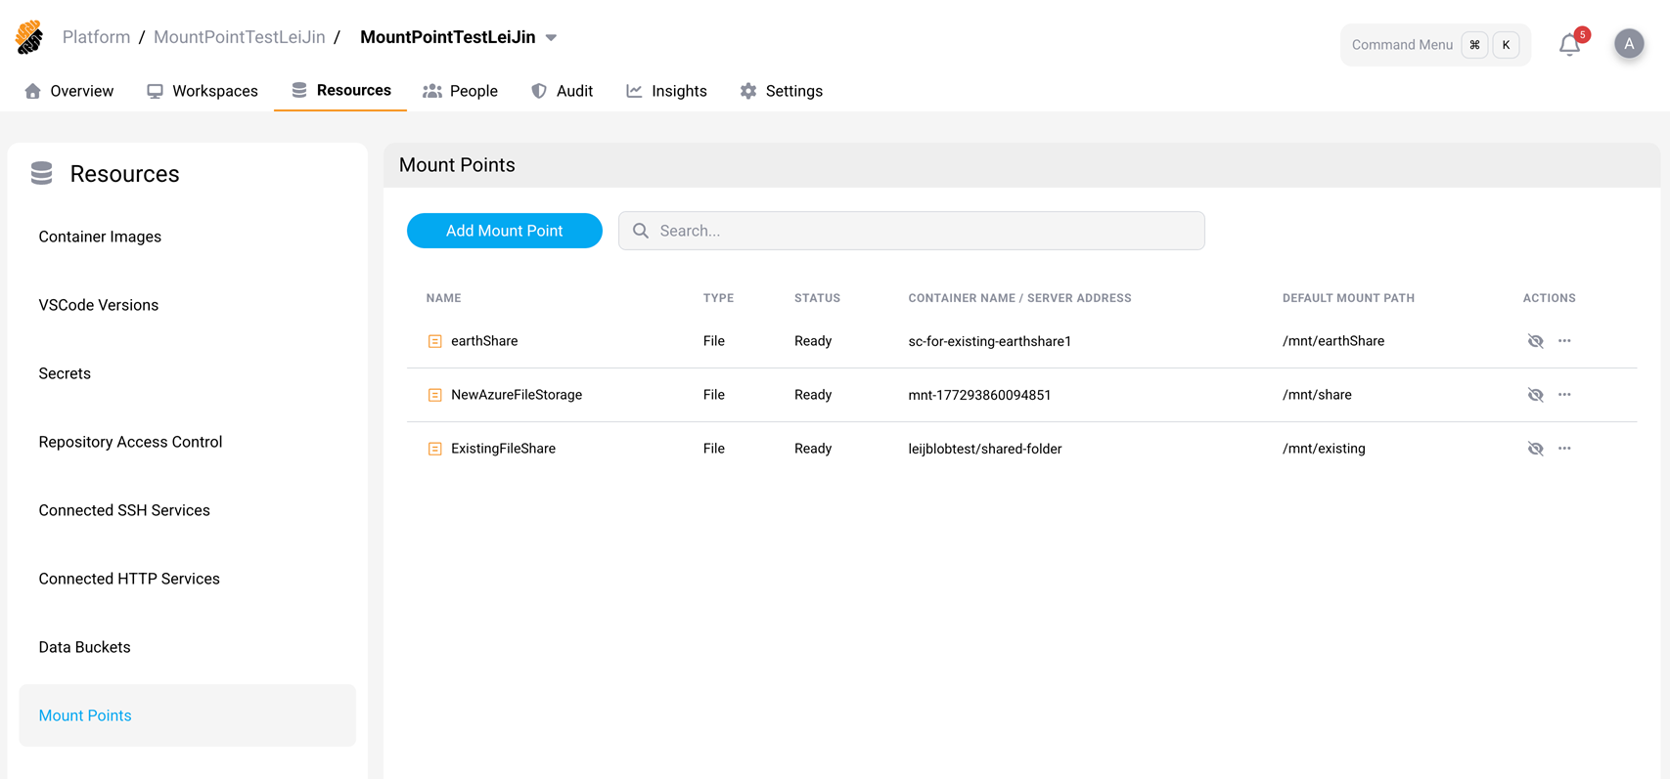Open the user avatar menu 'A'
The image size is (1670, 779).
(x=1629, y=44)
